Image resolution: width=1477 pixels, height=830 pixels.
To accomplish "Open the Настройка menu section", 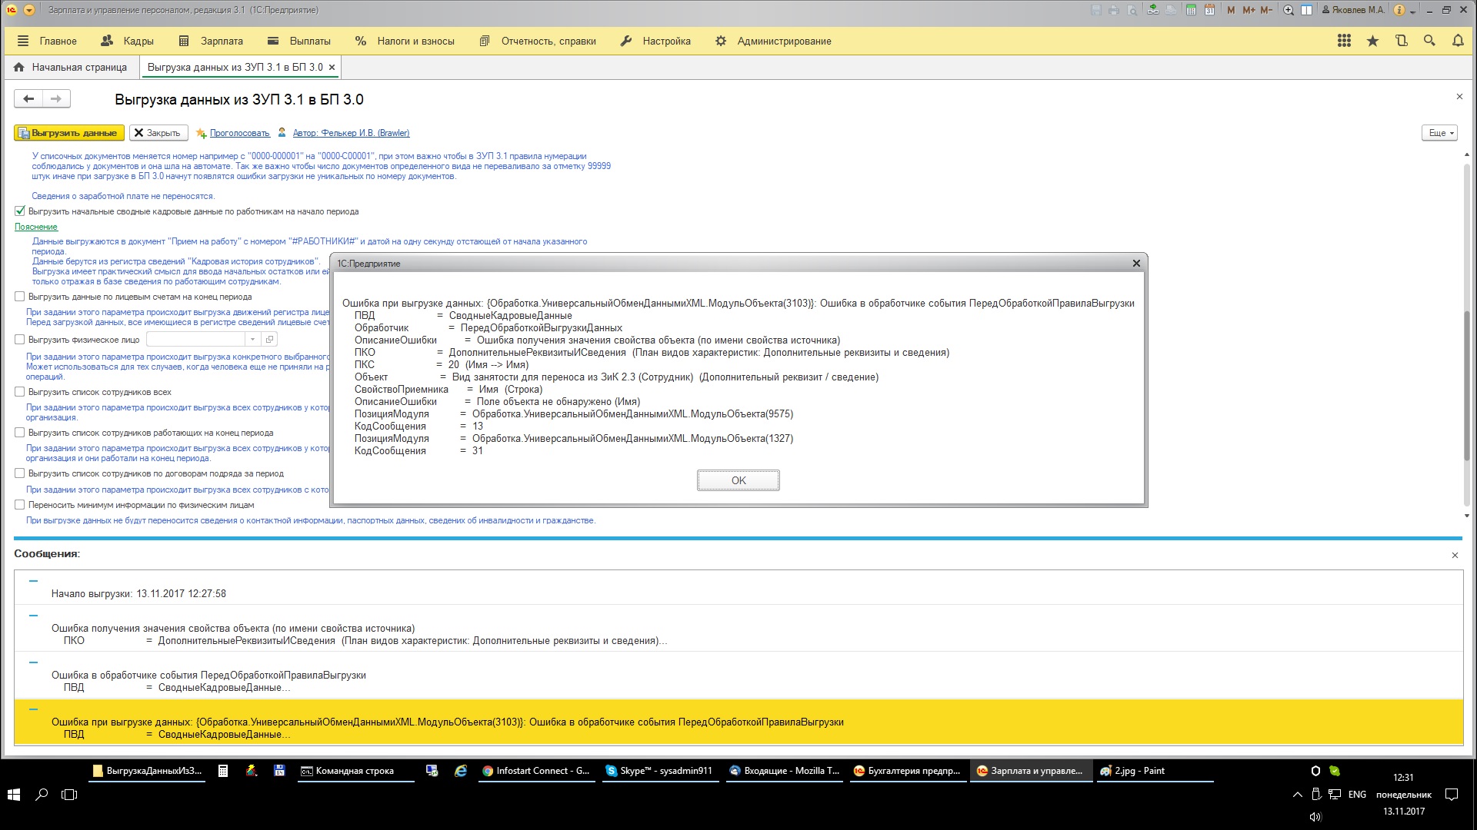I will tap(655, 41).
